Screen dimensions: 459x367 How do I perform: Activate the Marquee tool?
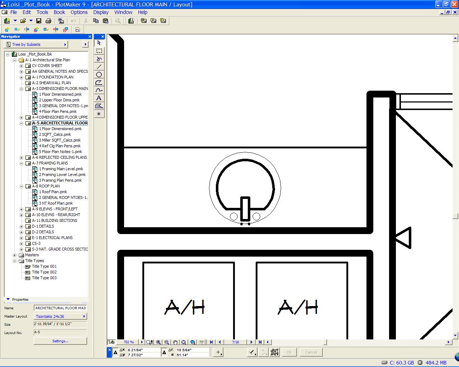pyautogui.click(x=99, y=51)
